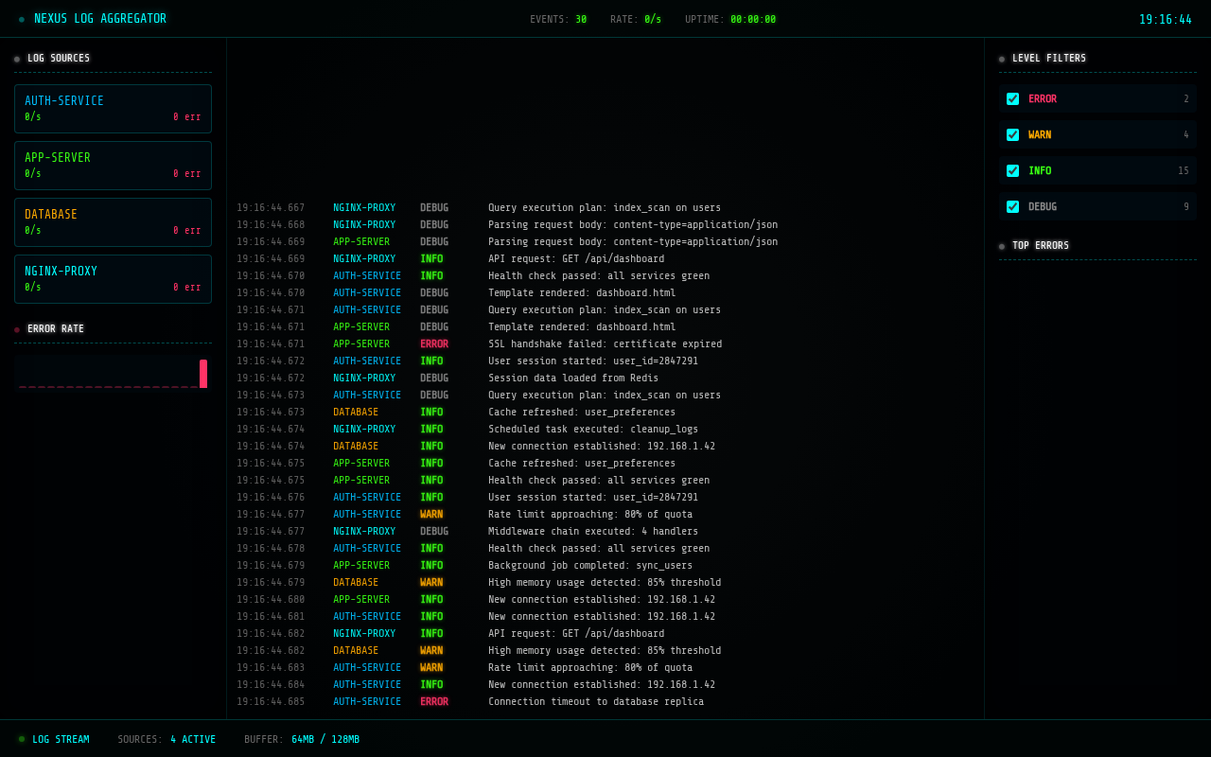This screenshot has width=1211, height=757.
Task: Disable the DEBUG level filter
Action: click(x=1012, y=206)
